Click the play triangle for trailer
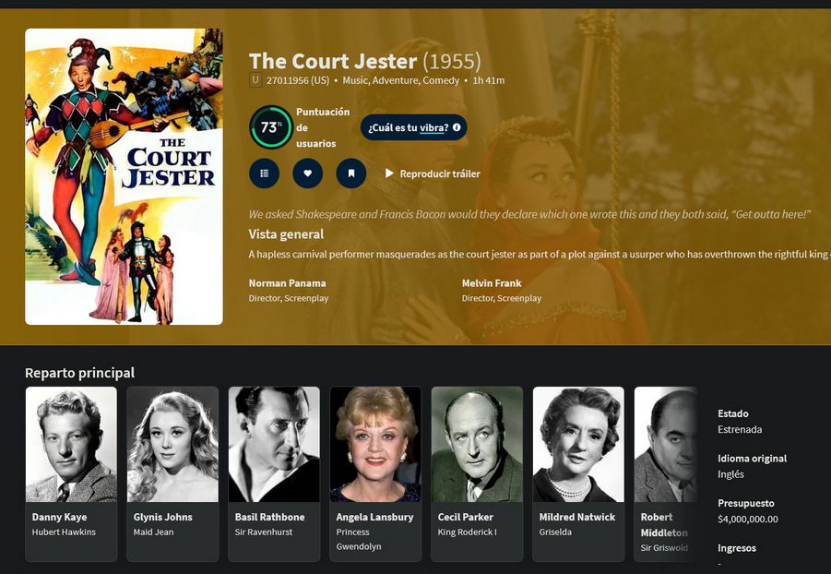831x574 pixels. click(x=389, y=173)
